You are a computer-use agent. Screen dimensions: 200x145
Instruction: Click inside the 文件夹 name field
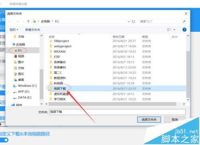click(x=118, y=112)
